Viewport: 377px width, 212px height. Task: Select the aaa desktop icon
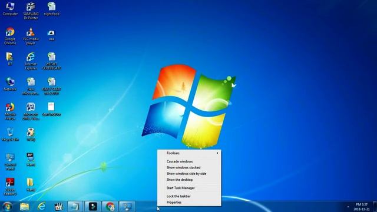pyautogui.click(x=51, y=35)
